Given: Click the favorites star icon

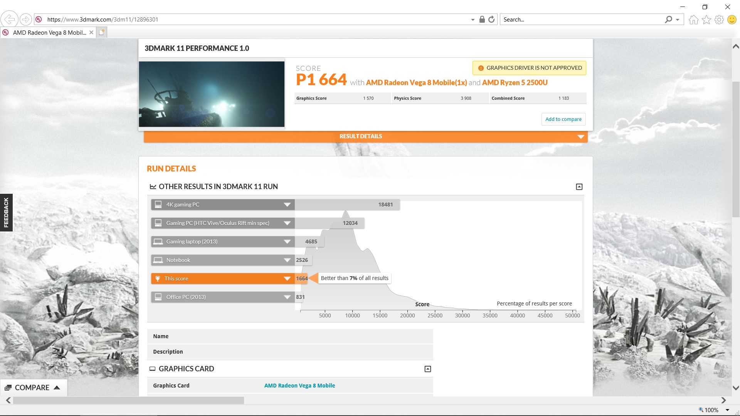Looking at the screenshot, I should point(706,20).
